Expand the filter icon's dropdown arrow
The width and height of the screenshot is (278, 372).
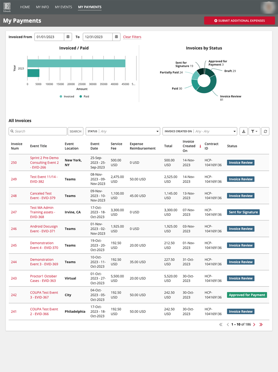257,131
